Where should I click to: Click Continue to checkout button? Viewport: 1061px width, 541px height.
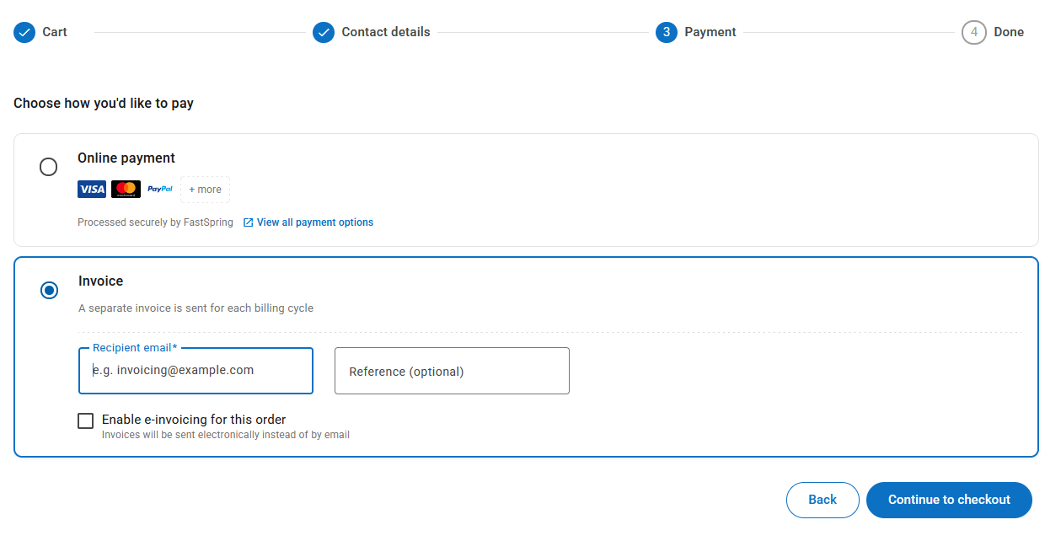tap(949, 500)
